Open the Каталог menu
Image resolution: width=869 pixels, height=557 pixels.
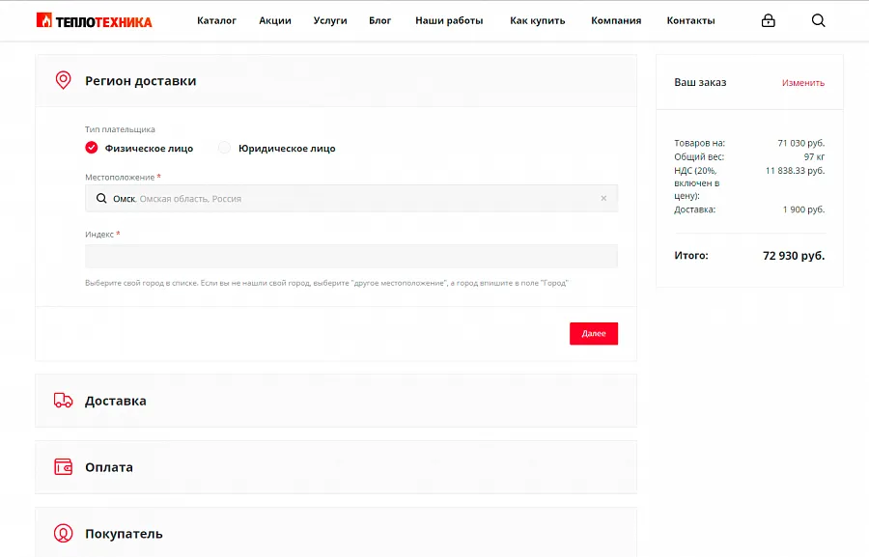click(216, 20)
